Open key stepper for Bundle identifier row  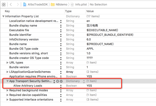point(61,35)
